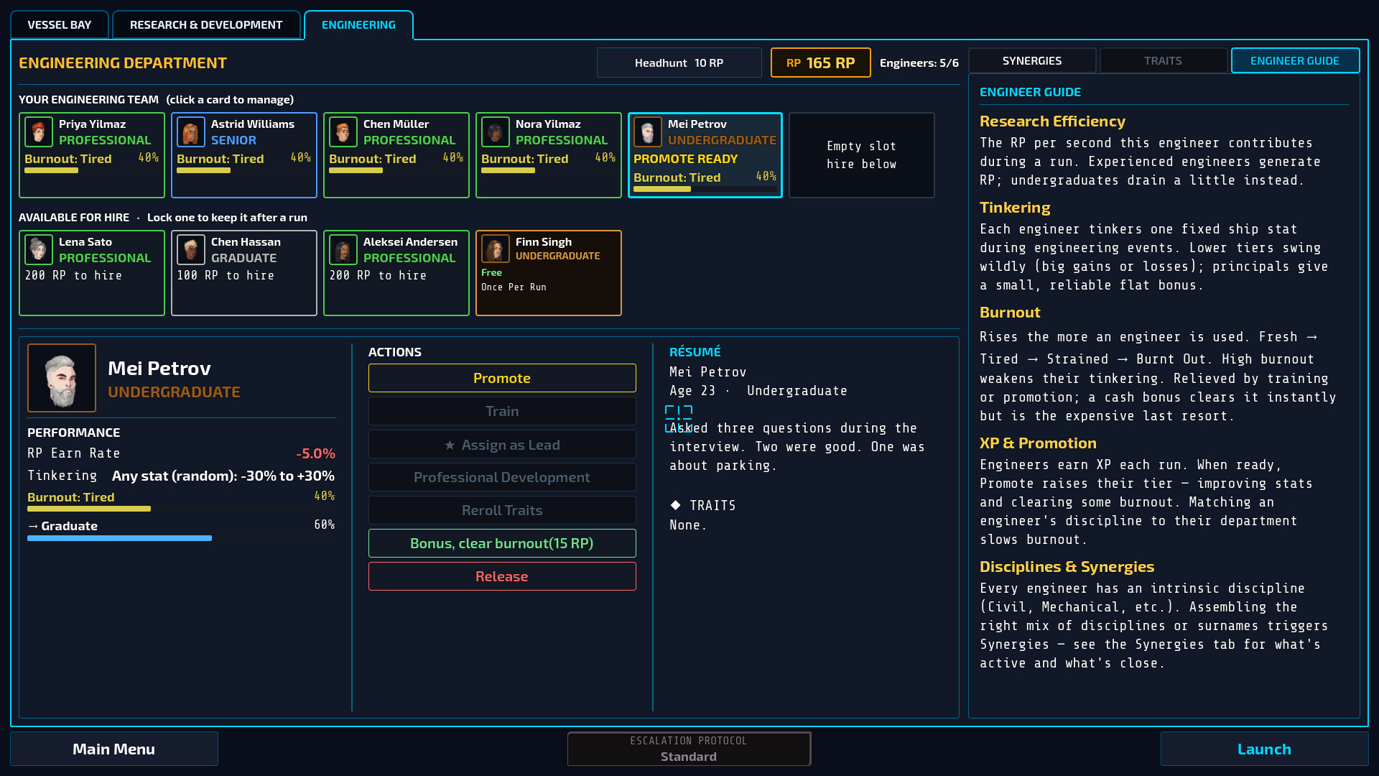This screenshot has height=776, width=1379.
Task: Click the large Mei Petrov detail portrait
Action: coord(62,378)
